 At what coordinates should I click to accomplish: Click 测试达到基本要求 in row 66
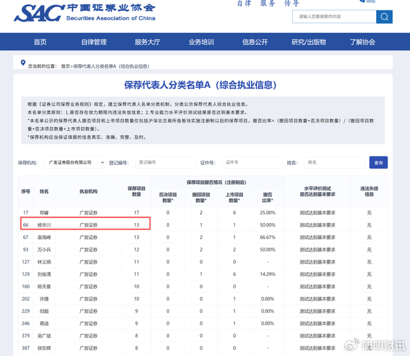pos(318,225)
